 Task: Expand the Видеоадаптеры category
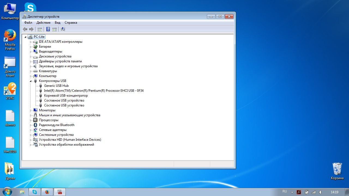[x=31, y=51]
